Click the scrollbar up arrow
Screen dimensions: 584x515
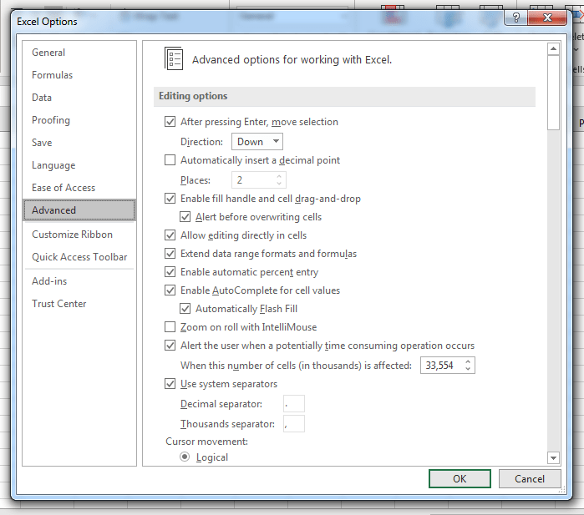pyautogui.click(x=553, y=48)
